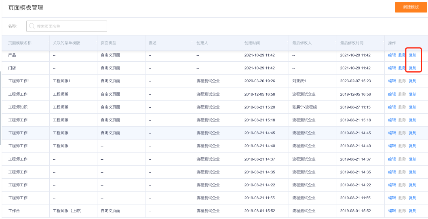This screenshot has width=428, height=219.
Task: Focus the 搜索页面名称 search field
Action: tap(67, 26)
